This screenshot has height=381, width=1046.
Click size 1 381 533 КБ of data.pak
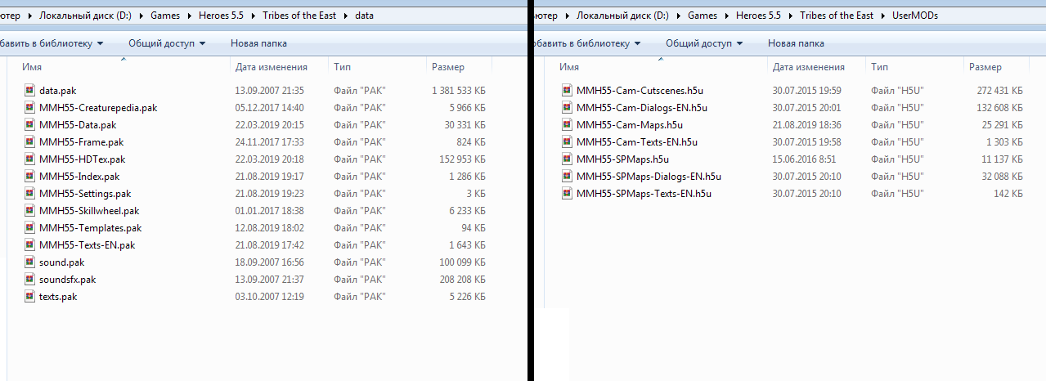459,91
